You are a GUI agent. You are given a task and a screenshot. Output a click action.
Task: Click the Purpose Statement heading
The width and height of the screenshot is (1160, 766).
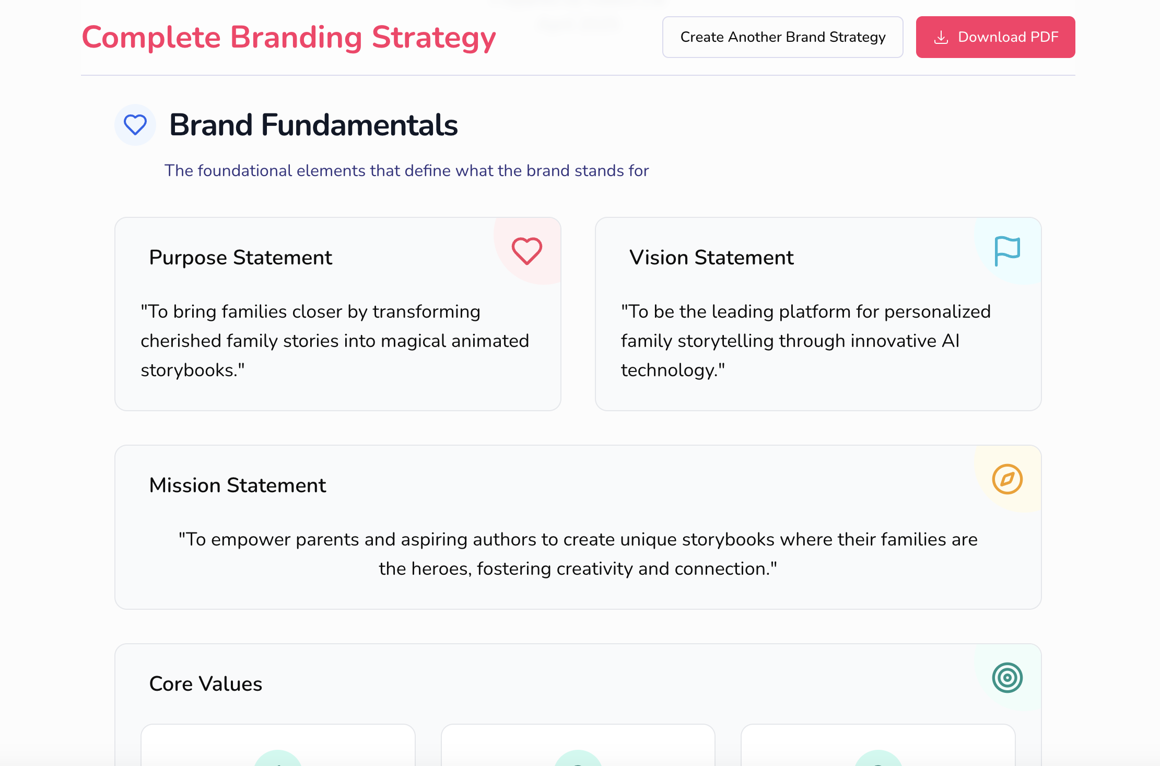240,258
